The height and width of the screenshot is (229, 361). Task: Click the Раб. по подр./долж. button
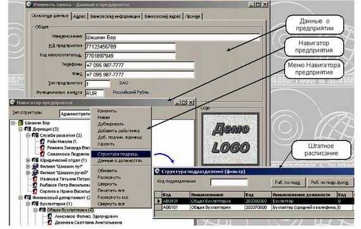pos(330,183)
